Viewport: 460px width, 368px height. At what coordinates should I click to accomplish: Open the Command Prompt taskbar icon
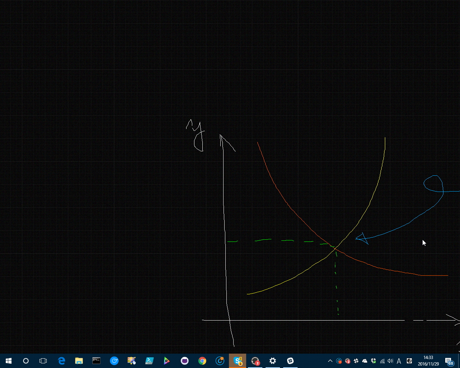click(x=97, y=361)
